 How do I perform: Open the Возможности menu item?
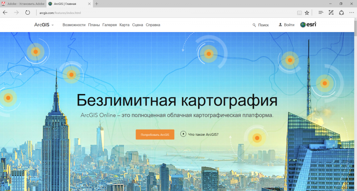(74, 25)
